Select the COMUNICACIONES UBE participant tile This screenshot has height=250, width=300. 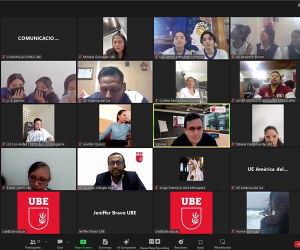38,38
